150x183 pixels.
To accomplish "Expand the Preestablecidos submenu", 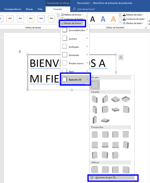I will pyautogui.click(x=75, y=30).
